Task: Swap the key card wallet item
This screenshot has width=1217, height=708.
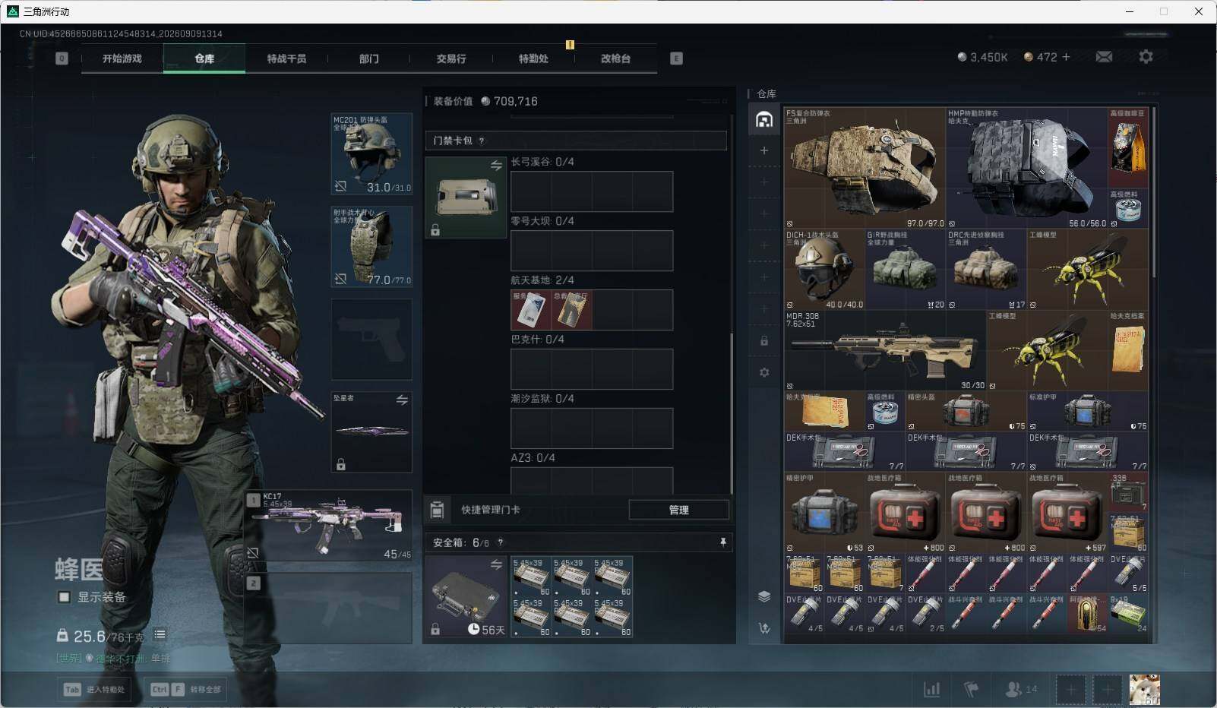Action: [x=496, y=166]
